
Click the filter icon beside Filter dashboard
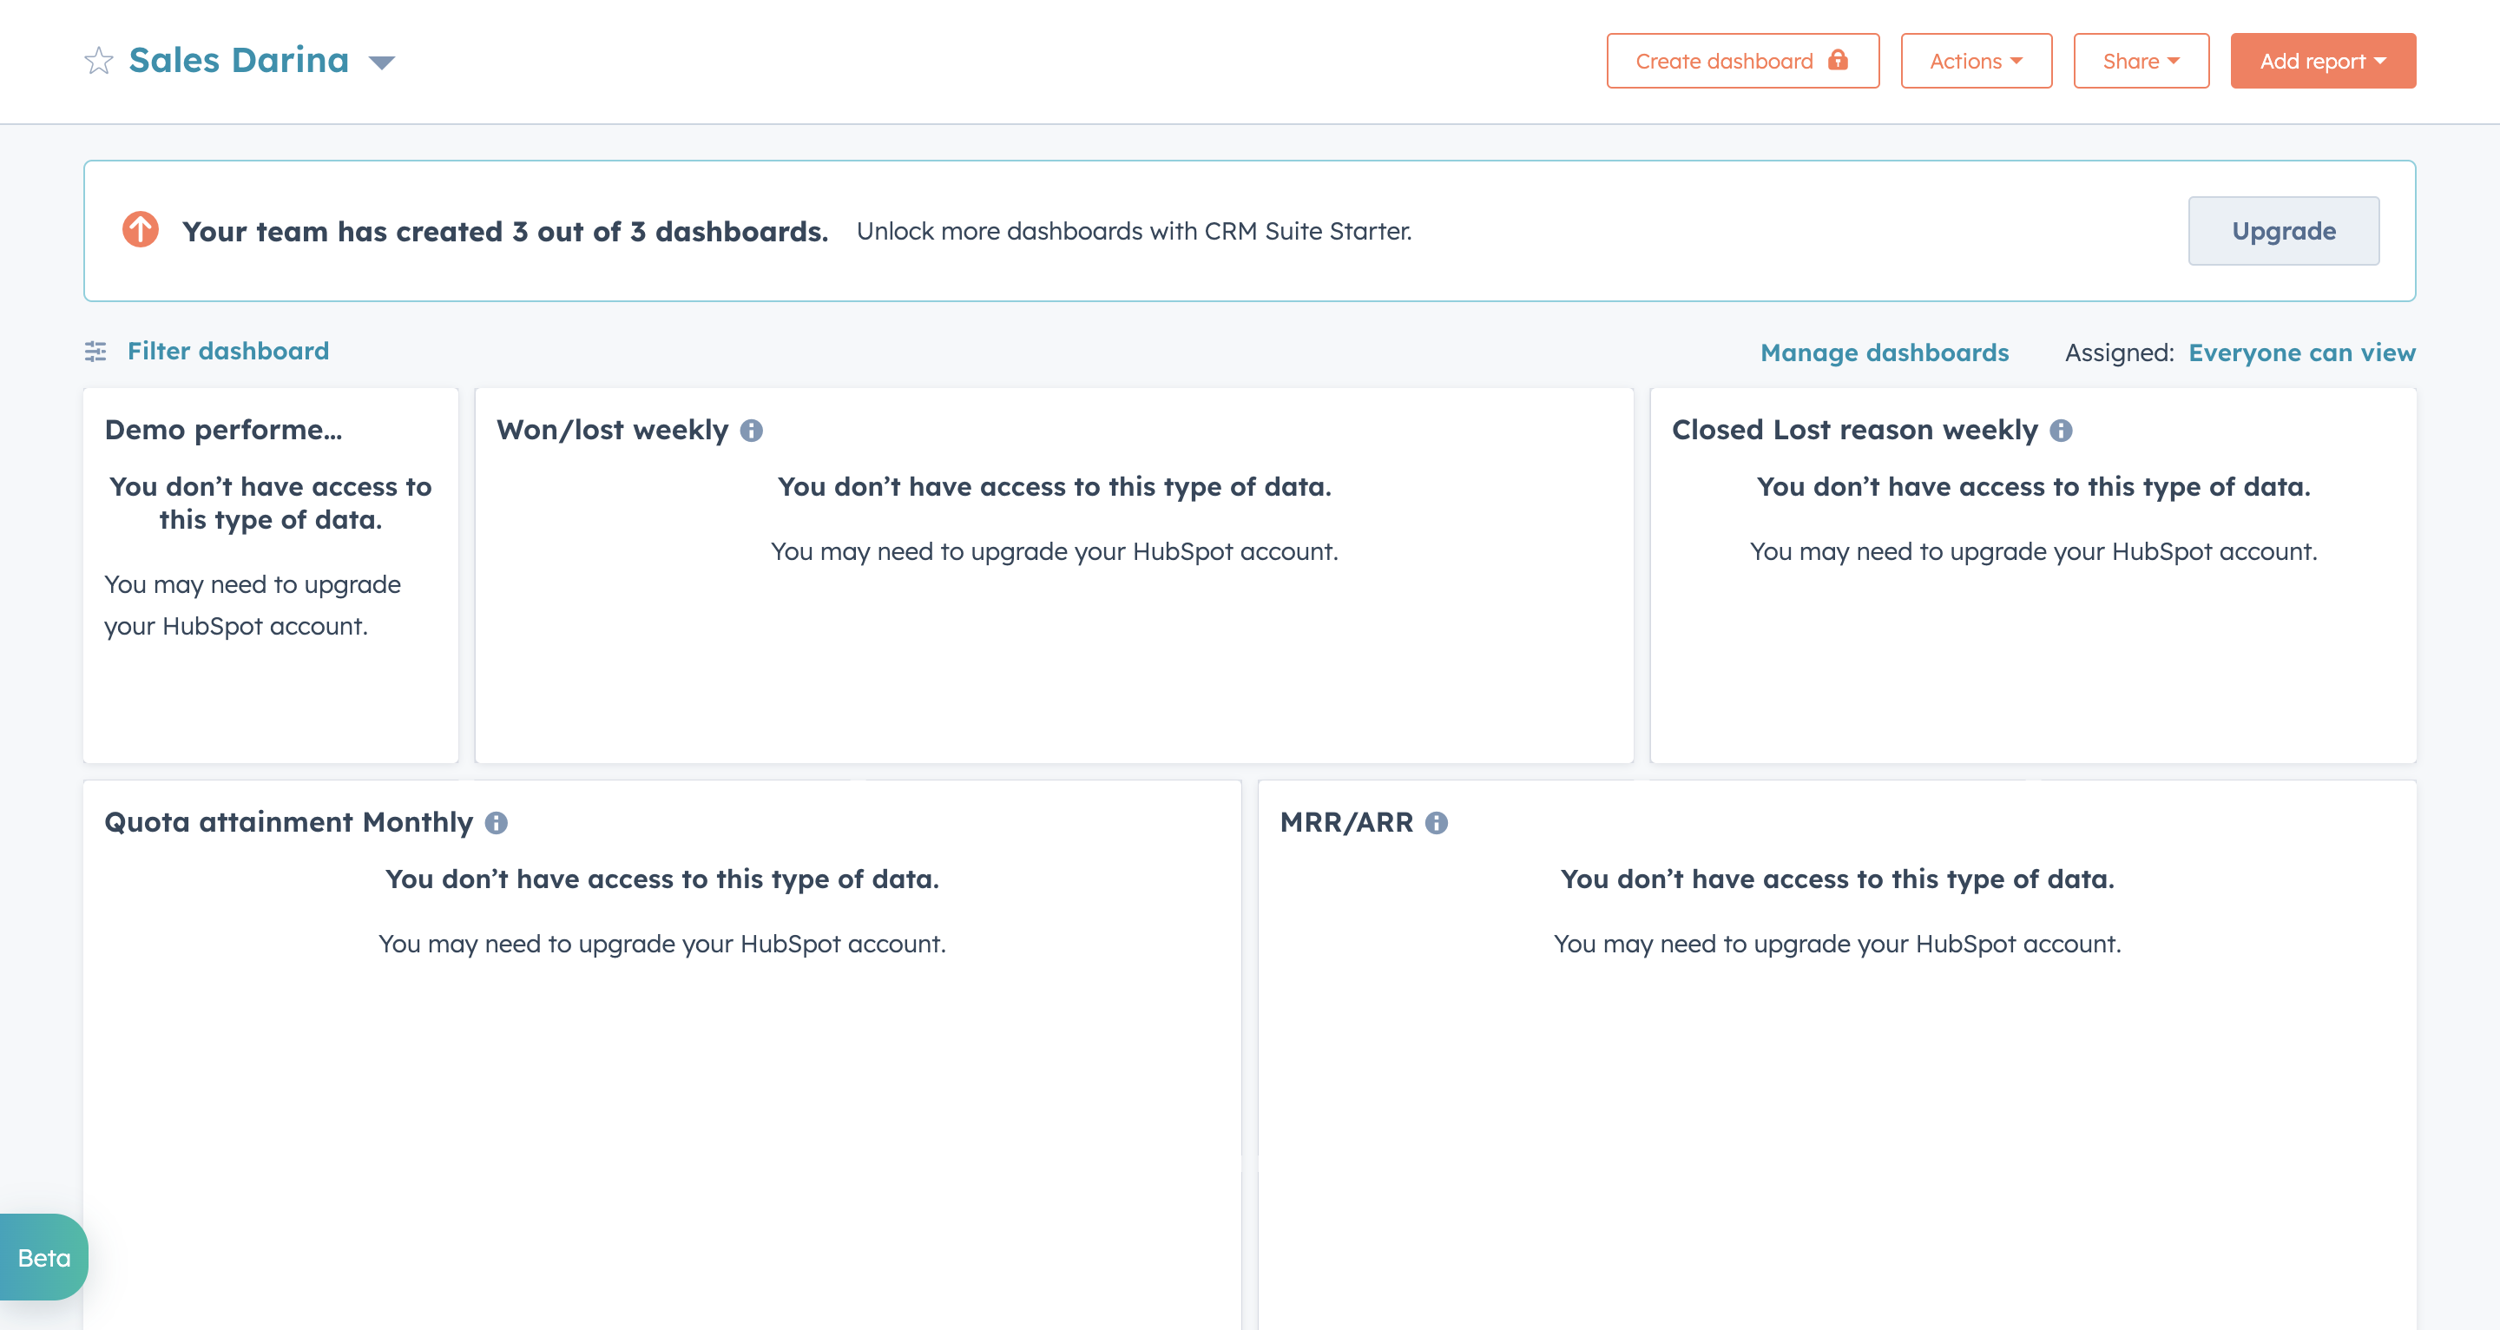(x=95, y=352)
